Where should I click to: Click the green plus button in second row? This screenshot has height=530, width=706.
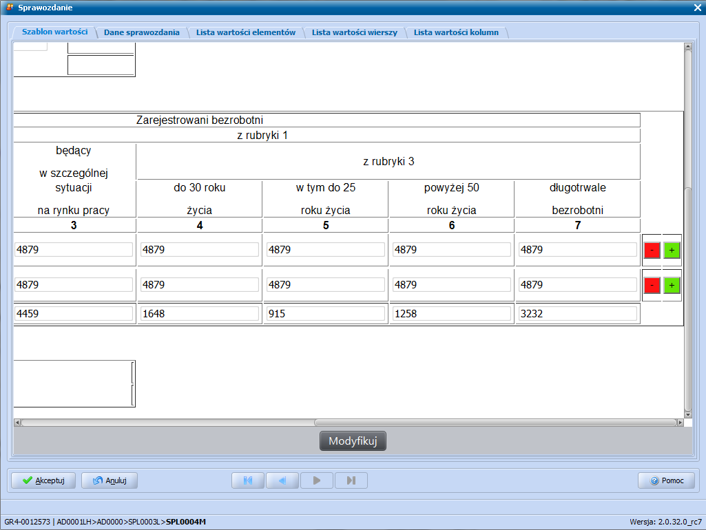(x=672, y=285)
